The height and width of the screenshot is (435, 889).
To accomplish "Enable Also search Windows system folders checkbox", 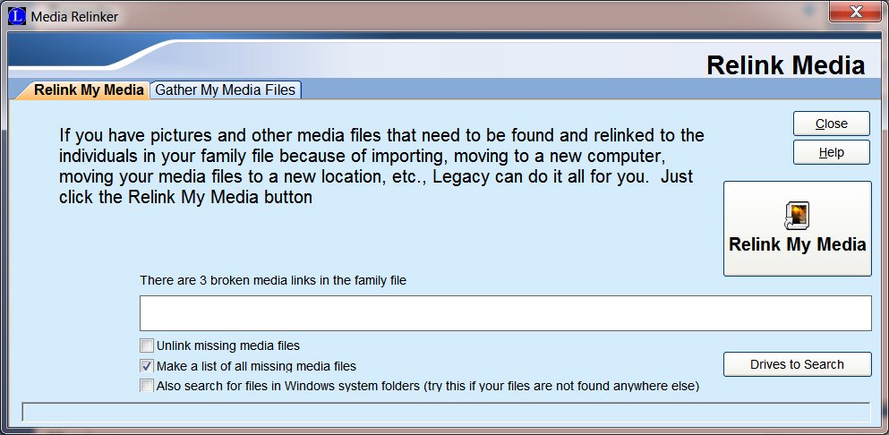I will pos(147,387).
